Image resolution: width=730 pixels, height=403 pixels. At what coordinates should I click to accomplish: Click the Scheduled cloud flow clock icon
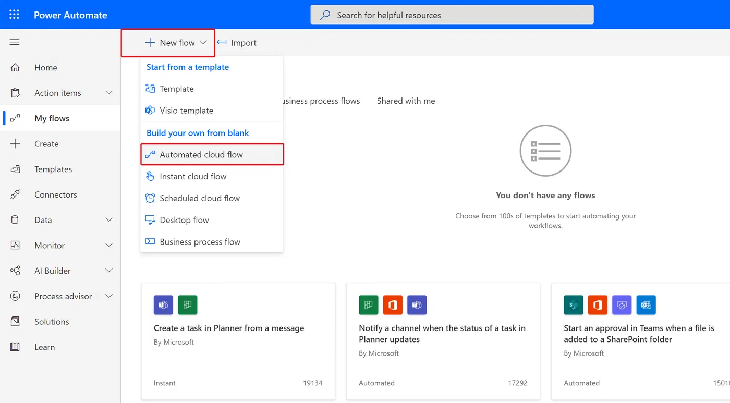(150, 198)
